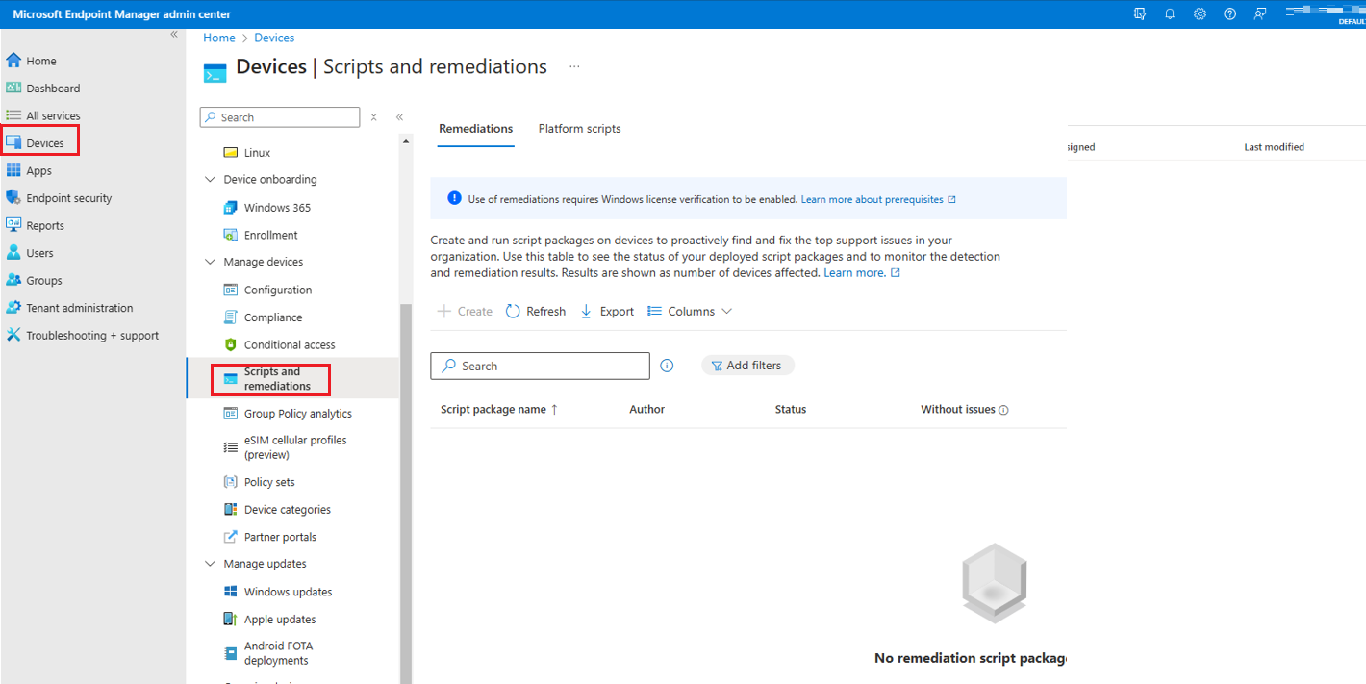
Task: Focus the Devices menu search box
Action: (x=280, y=117)
